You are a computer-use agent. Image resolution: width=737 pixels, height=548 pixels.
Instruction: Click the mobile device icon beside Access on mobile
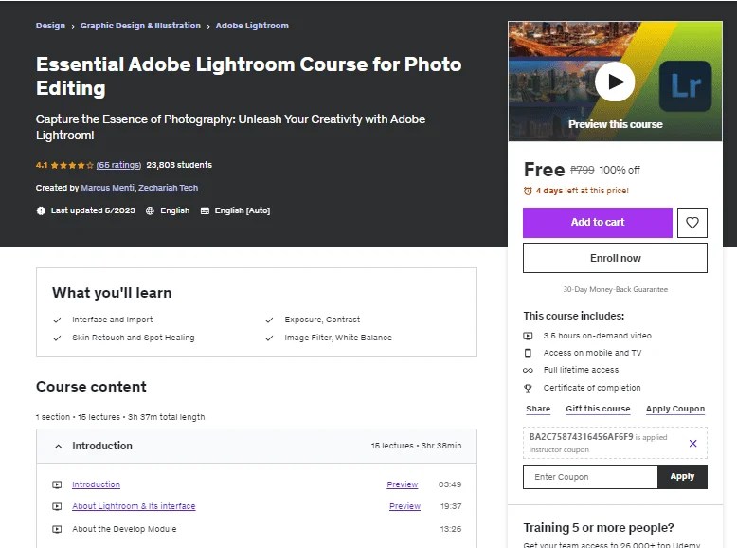coord(528,353)
